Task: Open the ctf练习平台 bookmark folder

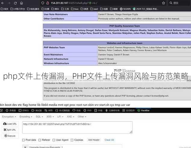Action: [x=18, y=9]
